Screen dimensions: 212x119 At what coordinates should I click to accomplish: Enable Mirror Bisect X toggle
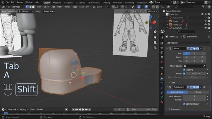(187, 57)
